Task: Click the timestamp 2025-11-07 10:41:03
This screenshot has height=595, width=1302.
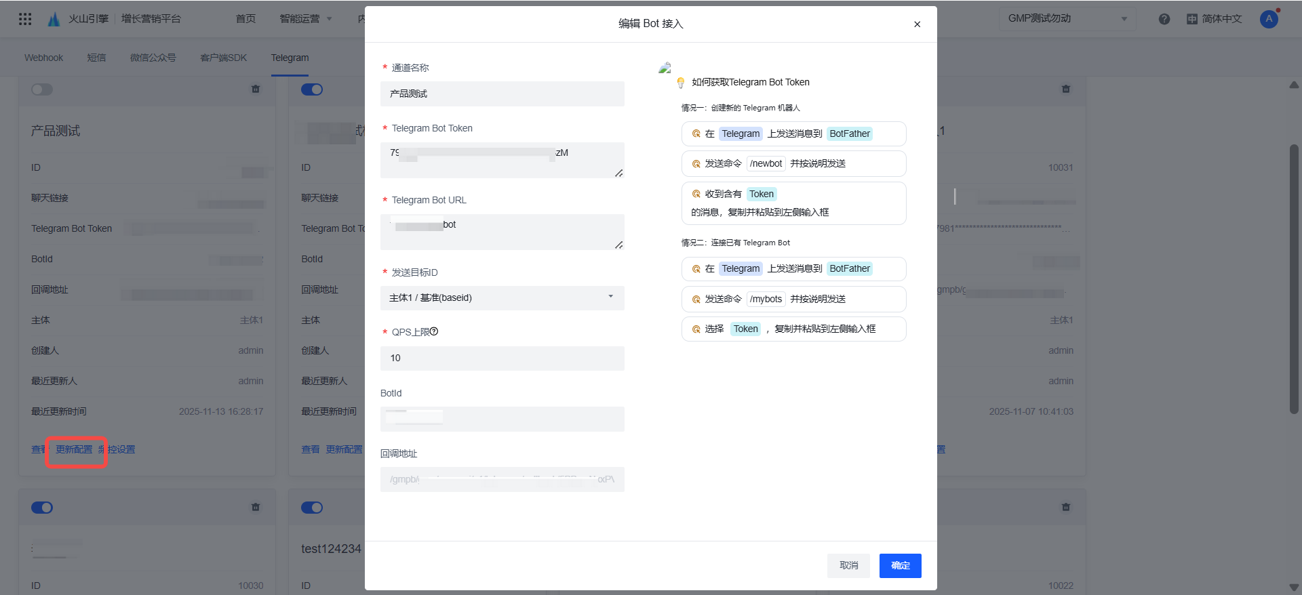Action: click(1031, 411)
